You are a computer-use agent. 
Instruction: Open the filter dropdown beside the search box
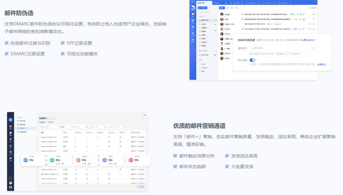coord(64,127)
